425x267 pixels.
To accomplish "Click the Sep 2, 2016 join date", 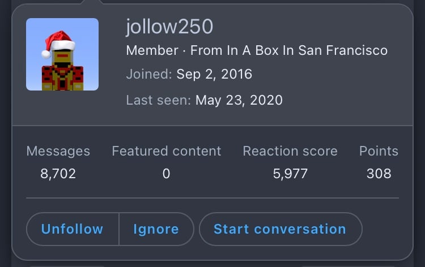I will (214, 74).
